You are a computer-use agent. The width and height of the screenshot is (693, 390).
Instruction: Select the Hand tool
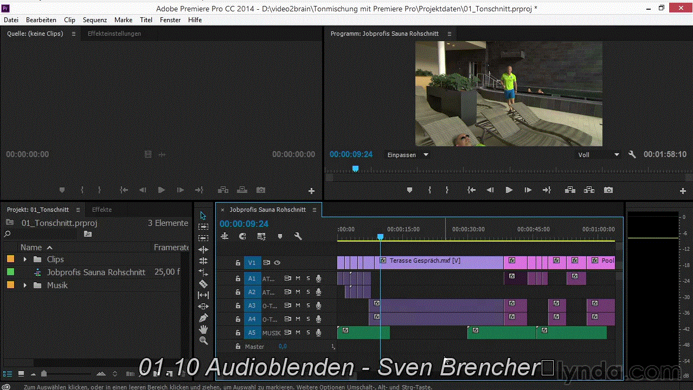click(x=203, y=329)
